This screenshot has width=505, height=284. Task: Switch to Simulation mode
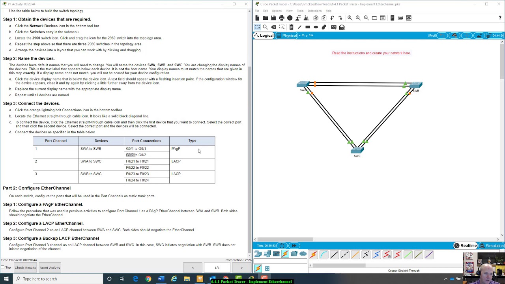[x=492, y=246]
